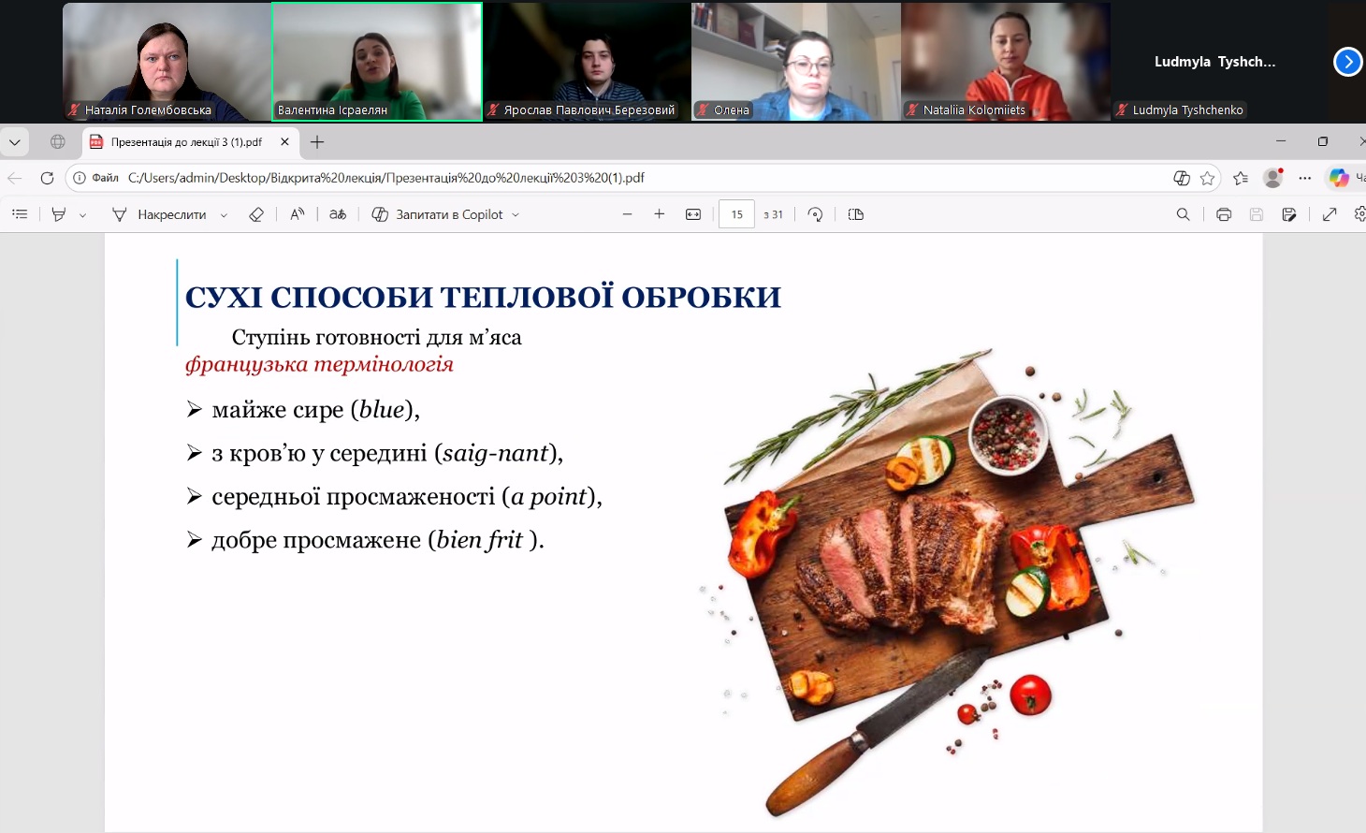1366x833 pixels.
Task: Zoom in the PDF with plus icon
Action: point(660,214)
